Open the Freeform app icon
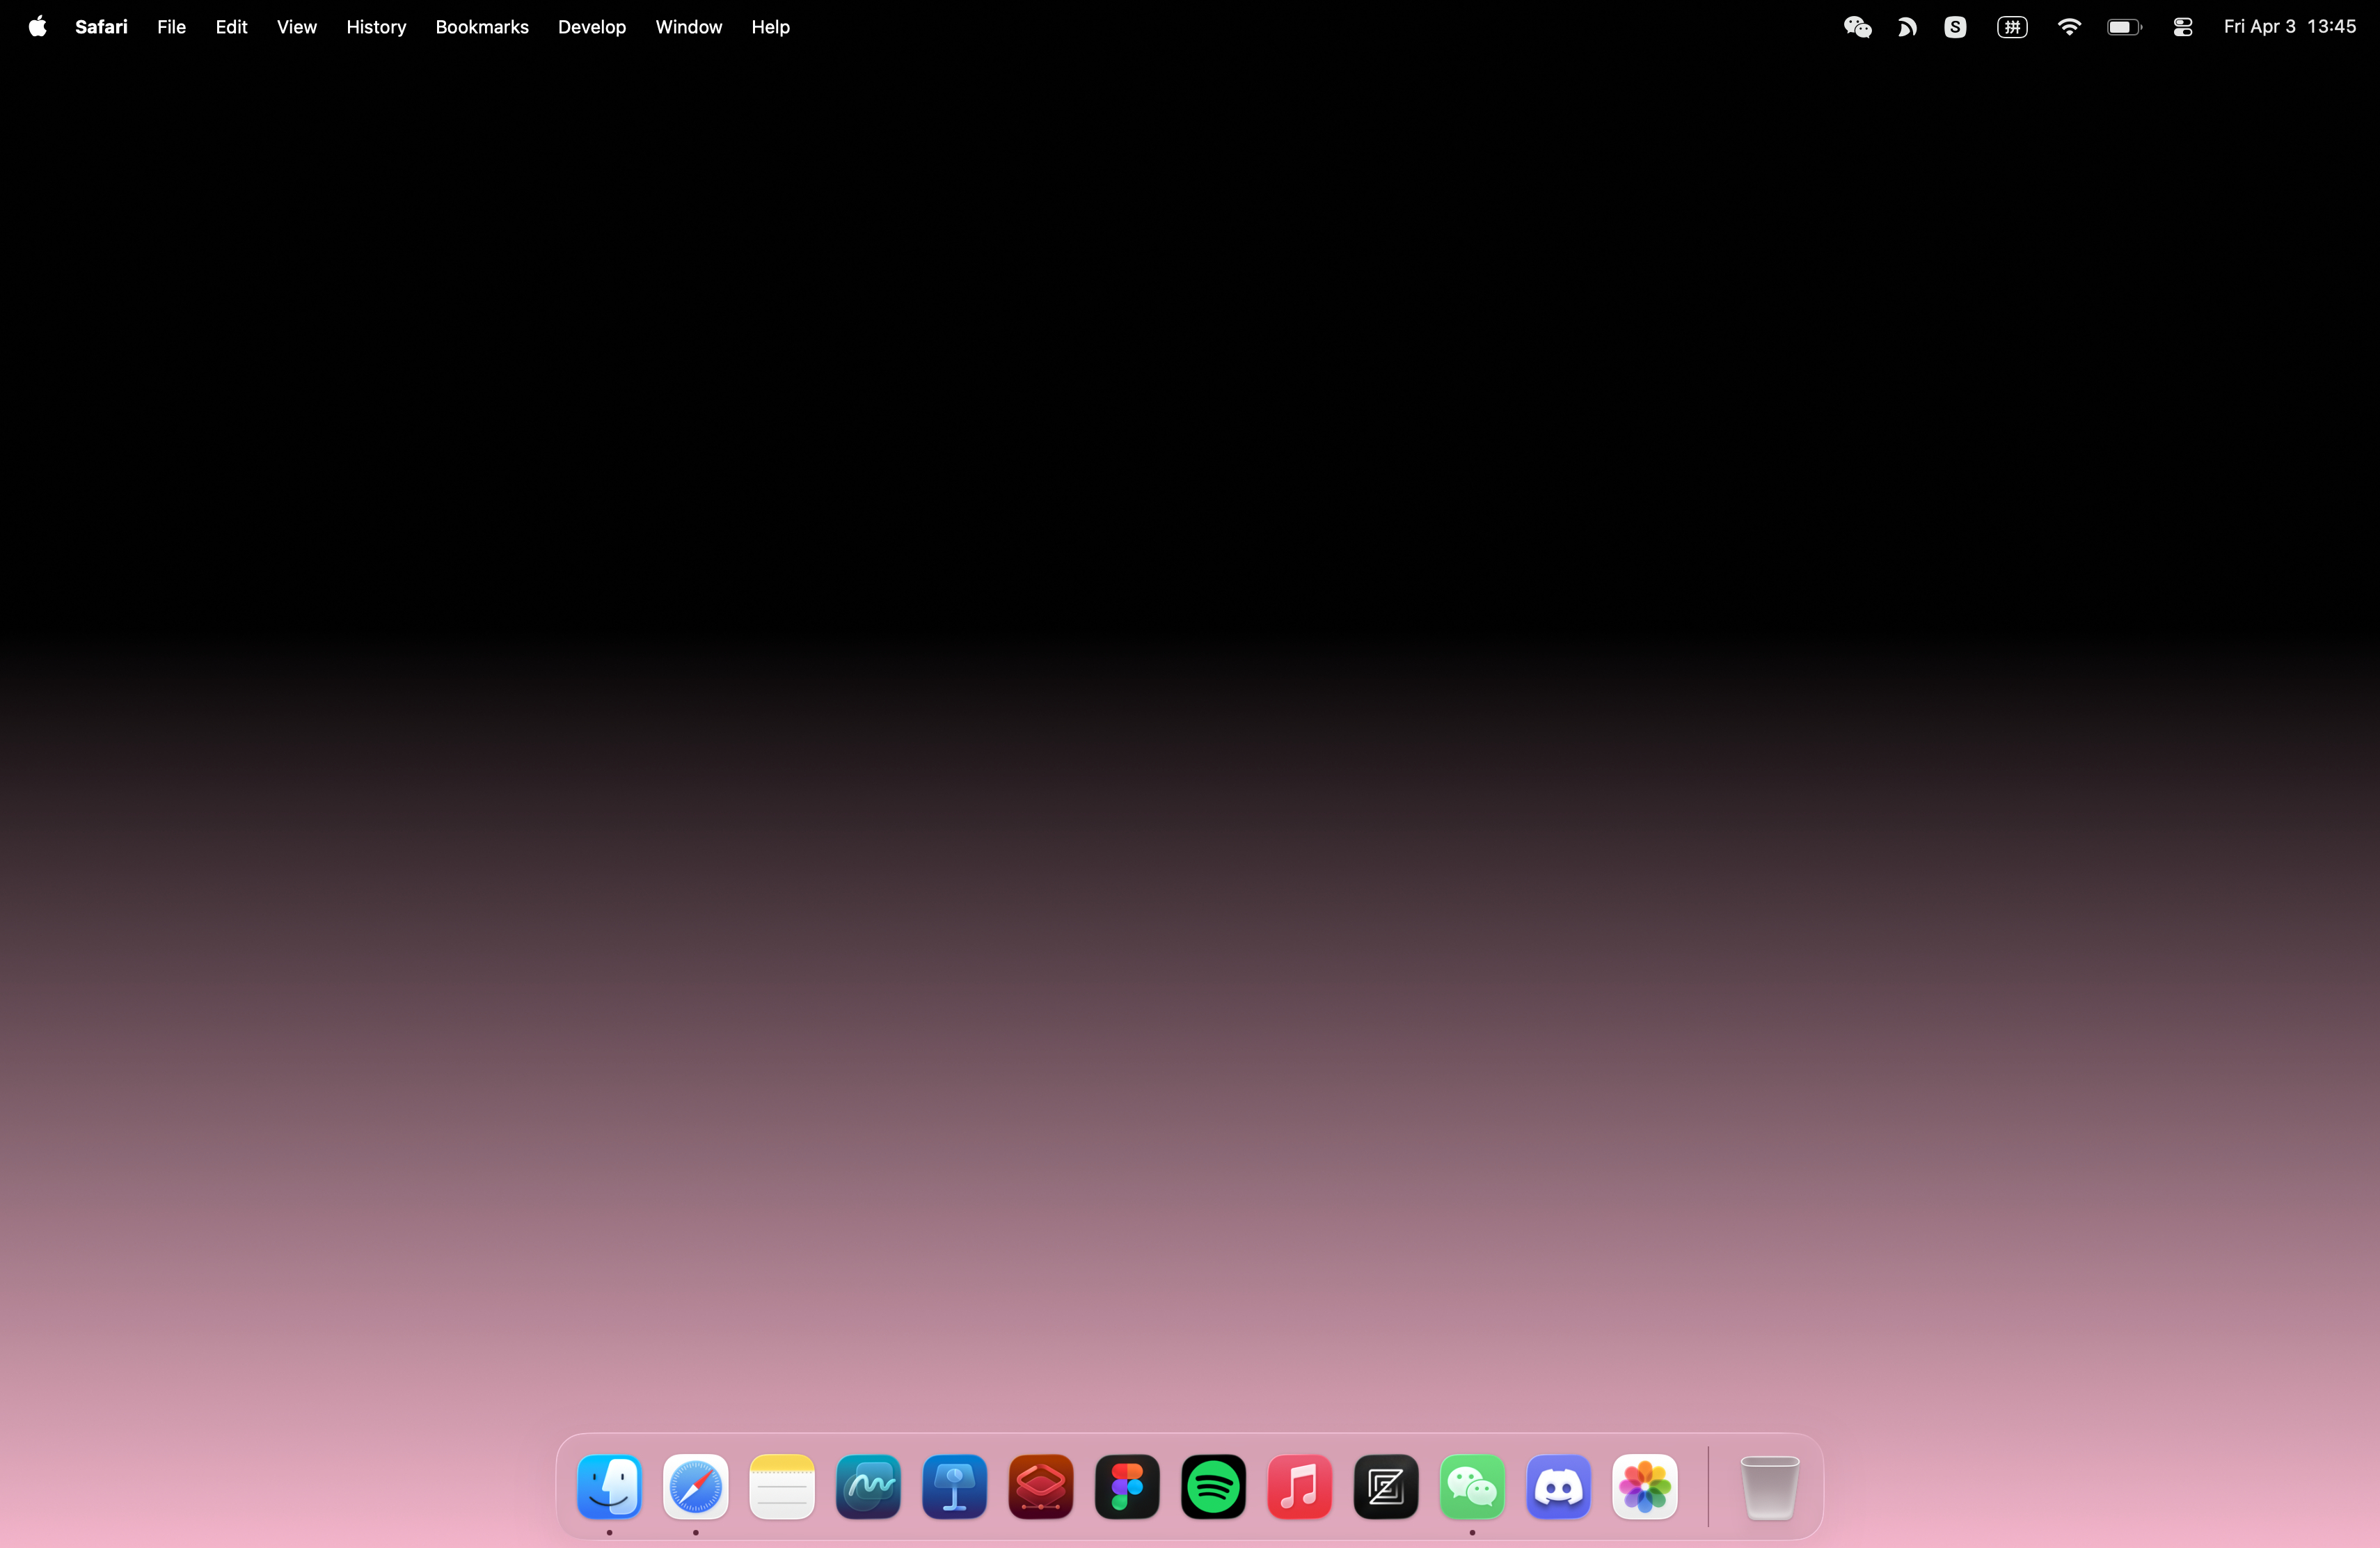This screenshot has width=2380, height=1548. tap(868, 1487)
